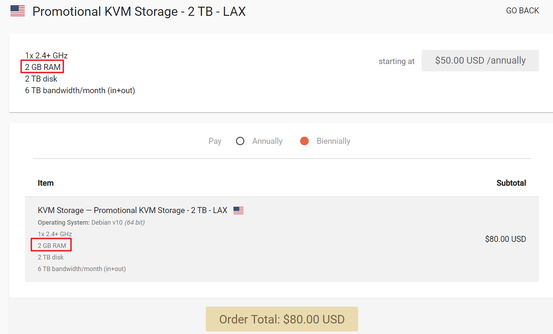This screenshot has width=553, height=334.
Task: Click the 6 TB bandwidth line in the order item
Action: pyautogui.click(x=81, y=269)
